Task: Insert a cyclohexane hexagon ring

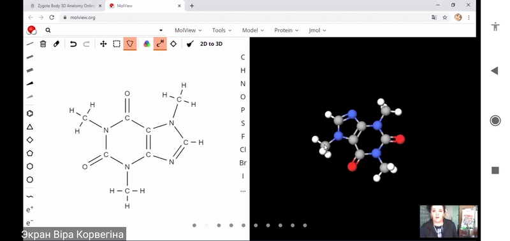Action: (x=30, y=167)
